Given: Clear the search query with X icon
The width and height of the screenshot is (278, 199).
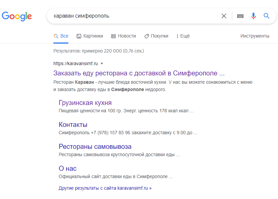Looking at the screenshot, I should click(224, 16).
